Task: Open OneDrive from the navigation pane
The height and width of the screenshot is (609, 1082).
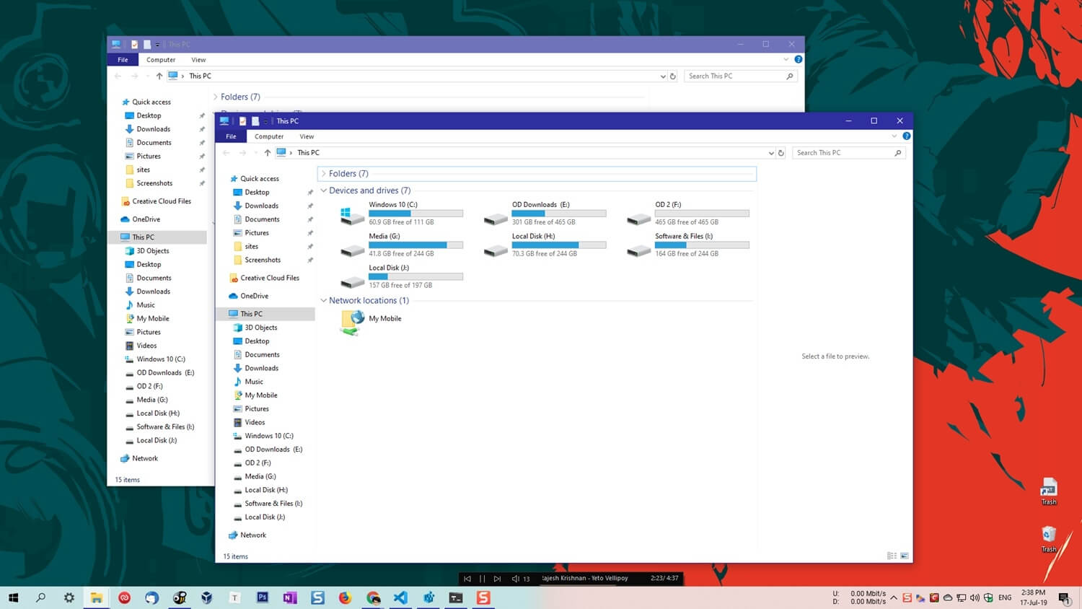Action: coord(253,296)
